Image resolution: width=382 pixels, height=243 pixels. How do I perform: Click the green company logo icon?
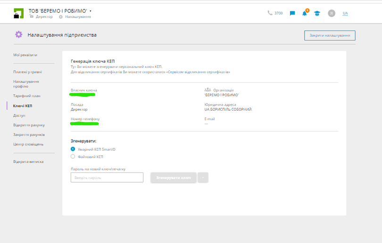[x=18, y=13]
